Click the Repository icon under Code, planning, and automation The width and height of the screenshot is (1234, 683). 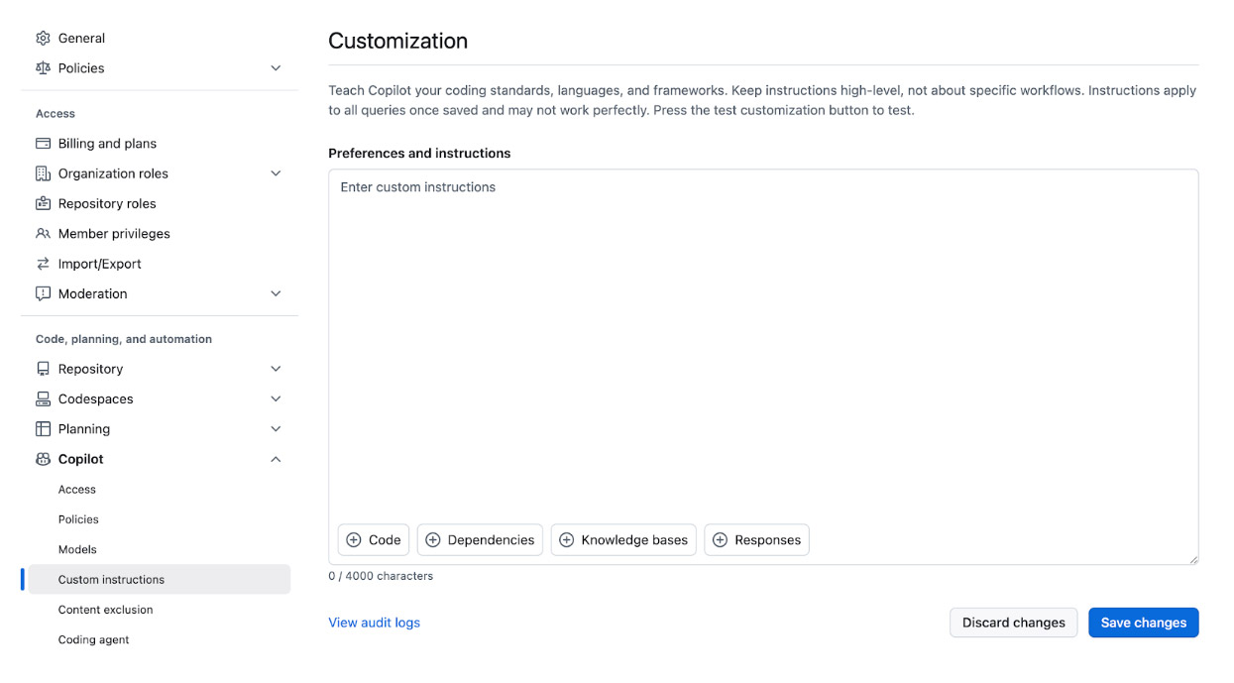coord(43,368)
